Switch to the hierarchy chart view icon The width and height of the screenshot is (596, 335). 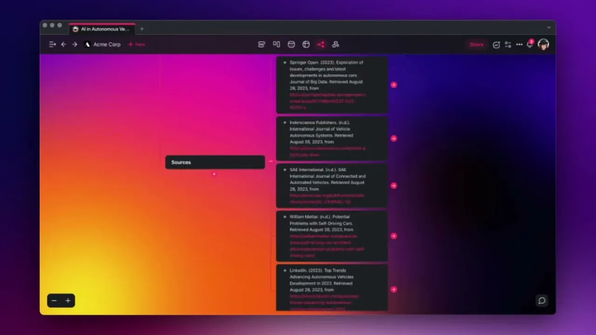tap(336, 45)
